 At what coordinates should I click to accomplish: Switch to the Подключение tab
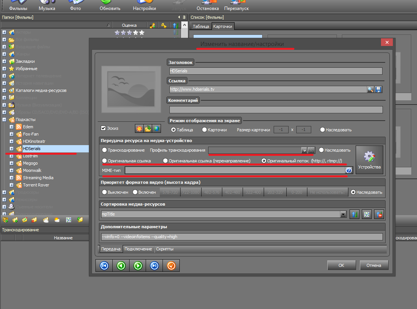[138, 249]
